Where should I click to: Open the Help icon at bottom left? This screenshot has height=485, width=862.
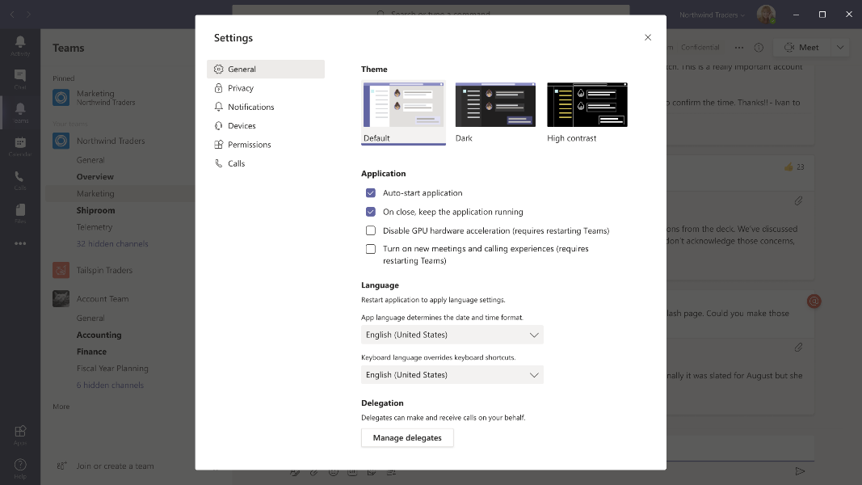pos(20,468)
